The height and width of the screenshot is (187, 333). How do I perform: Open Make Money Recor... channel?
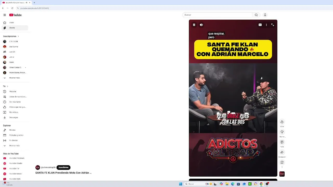tap(15, 73)
